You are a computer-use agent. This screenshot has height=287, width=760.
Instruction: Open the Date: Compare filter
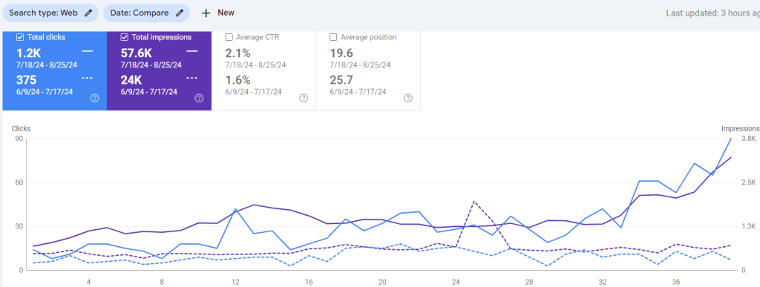pos(146,13)
